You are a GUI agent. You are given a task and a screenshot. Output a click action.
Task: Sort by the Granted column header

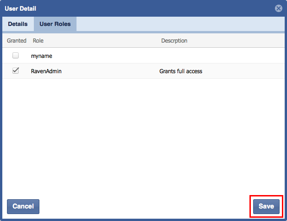17,41
